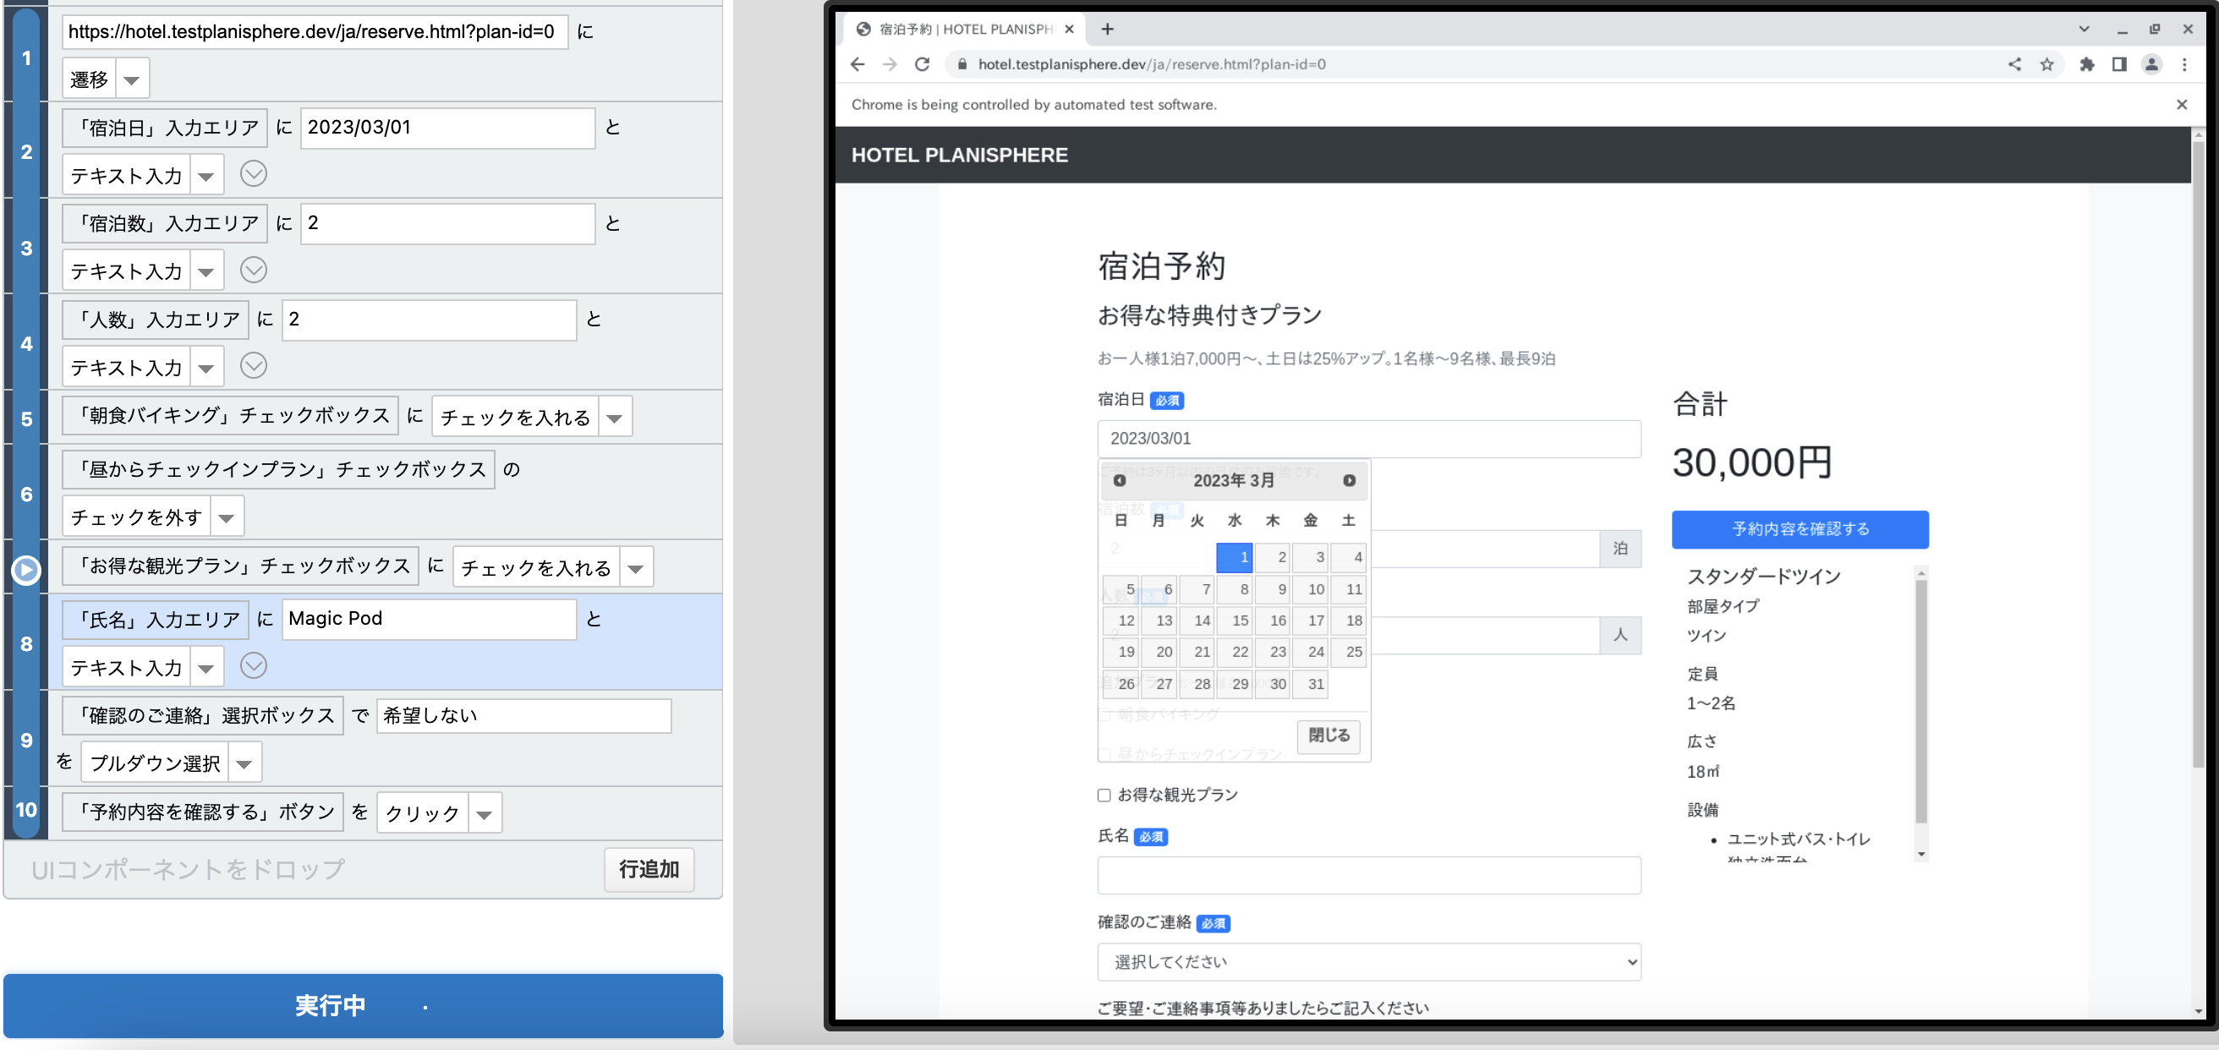Click the 氏名 name input on web page
The height and width of the screenshot is (1050, 2219).
1369,874
